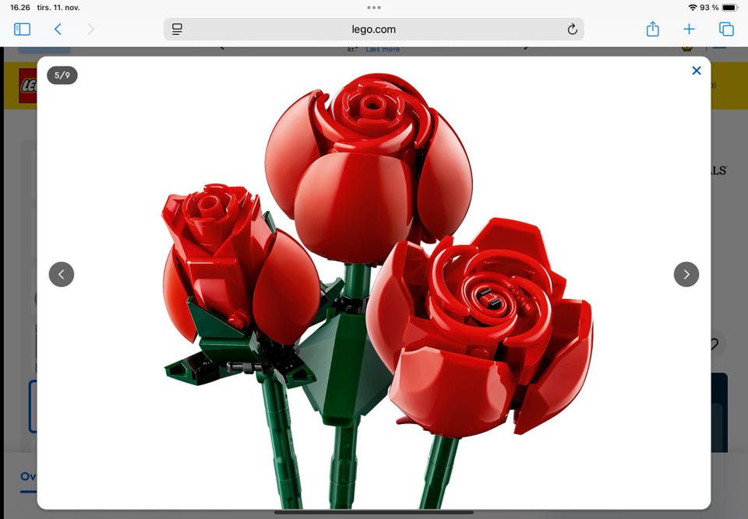Open the Share sheet
Image resolution: width=748 pixels, height=519 pixels.
coord(652,29)
